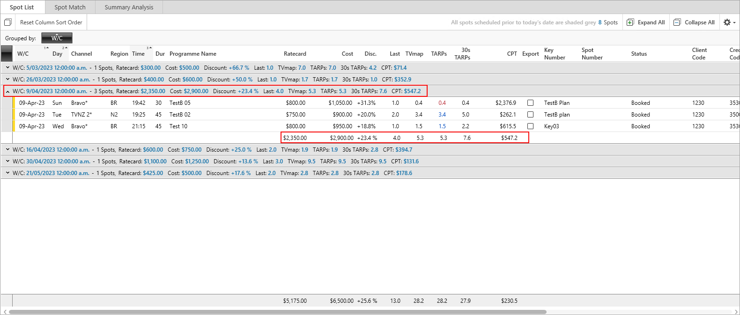Sort by the Region column header
This screenshot has width=740, height=315.
pyautogui.click(x=119, y=54)
